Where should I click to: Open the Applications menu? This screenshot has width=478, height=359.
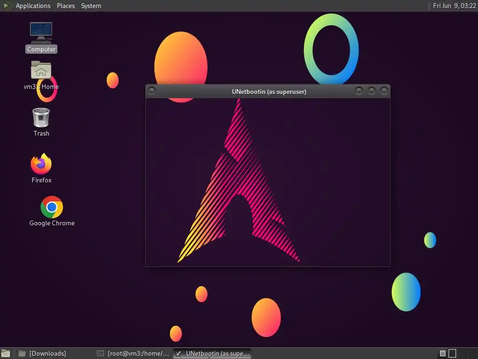pos(33,6)
